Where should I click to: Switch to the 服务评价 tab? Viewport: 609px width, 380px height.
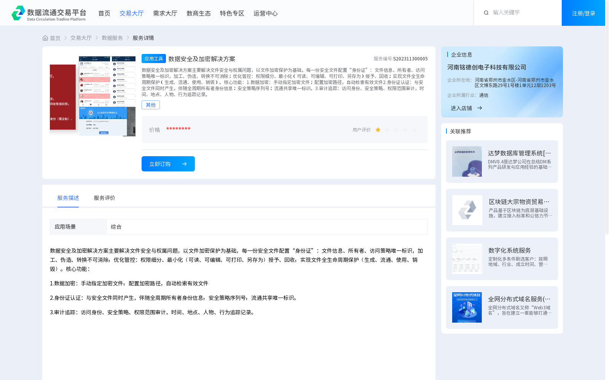(104, 198)
